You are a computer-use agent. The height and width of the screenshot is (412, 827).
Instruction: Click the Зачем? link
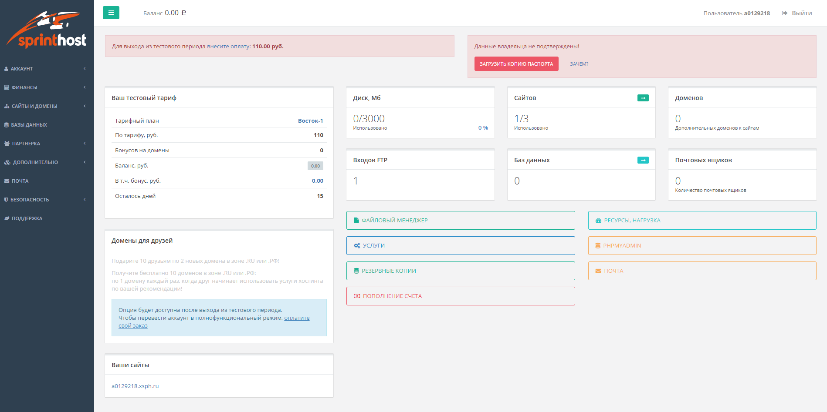[579, 64]
